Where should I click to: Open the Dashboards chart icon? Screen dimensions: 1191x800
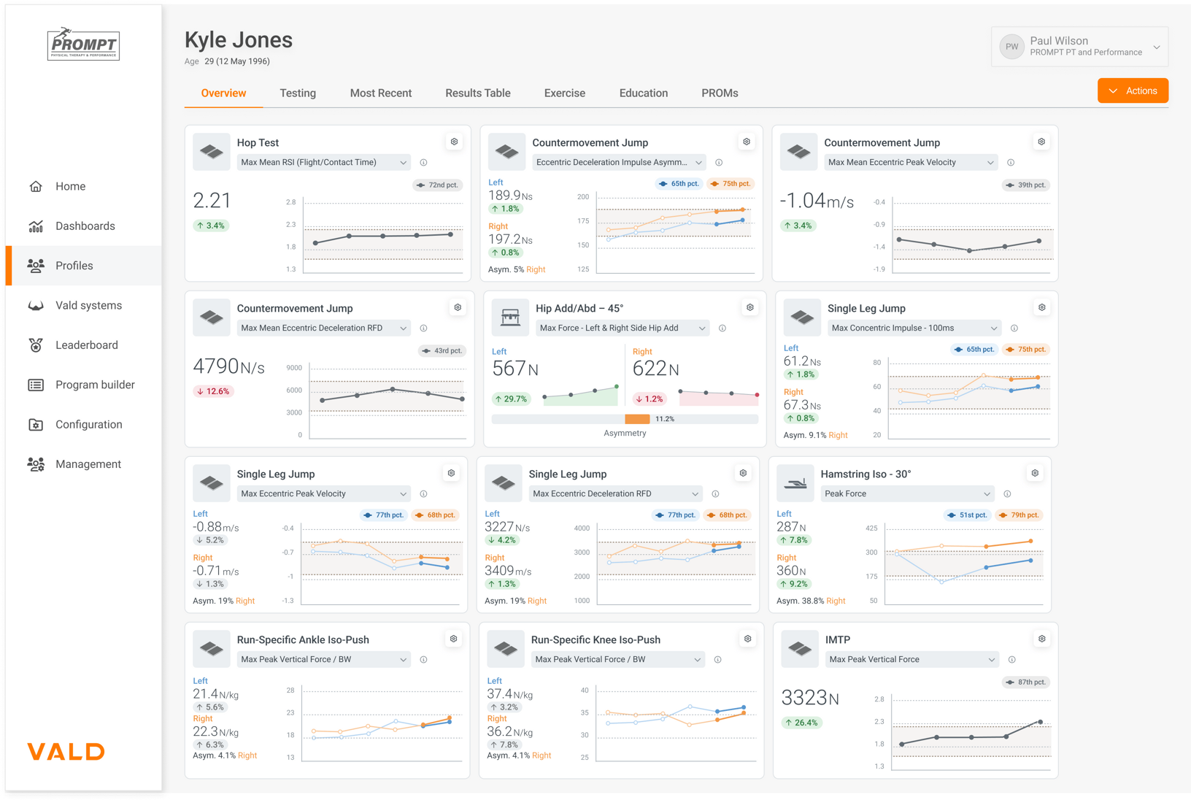(x=36, y=226)
